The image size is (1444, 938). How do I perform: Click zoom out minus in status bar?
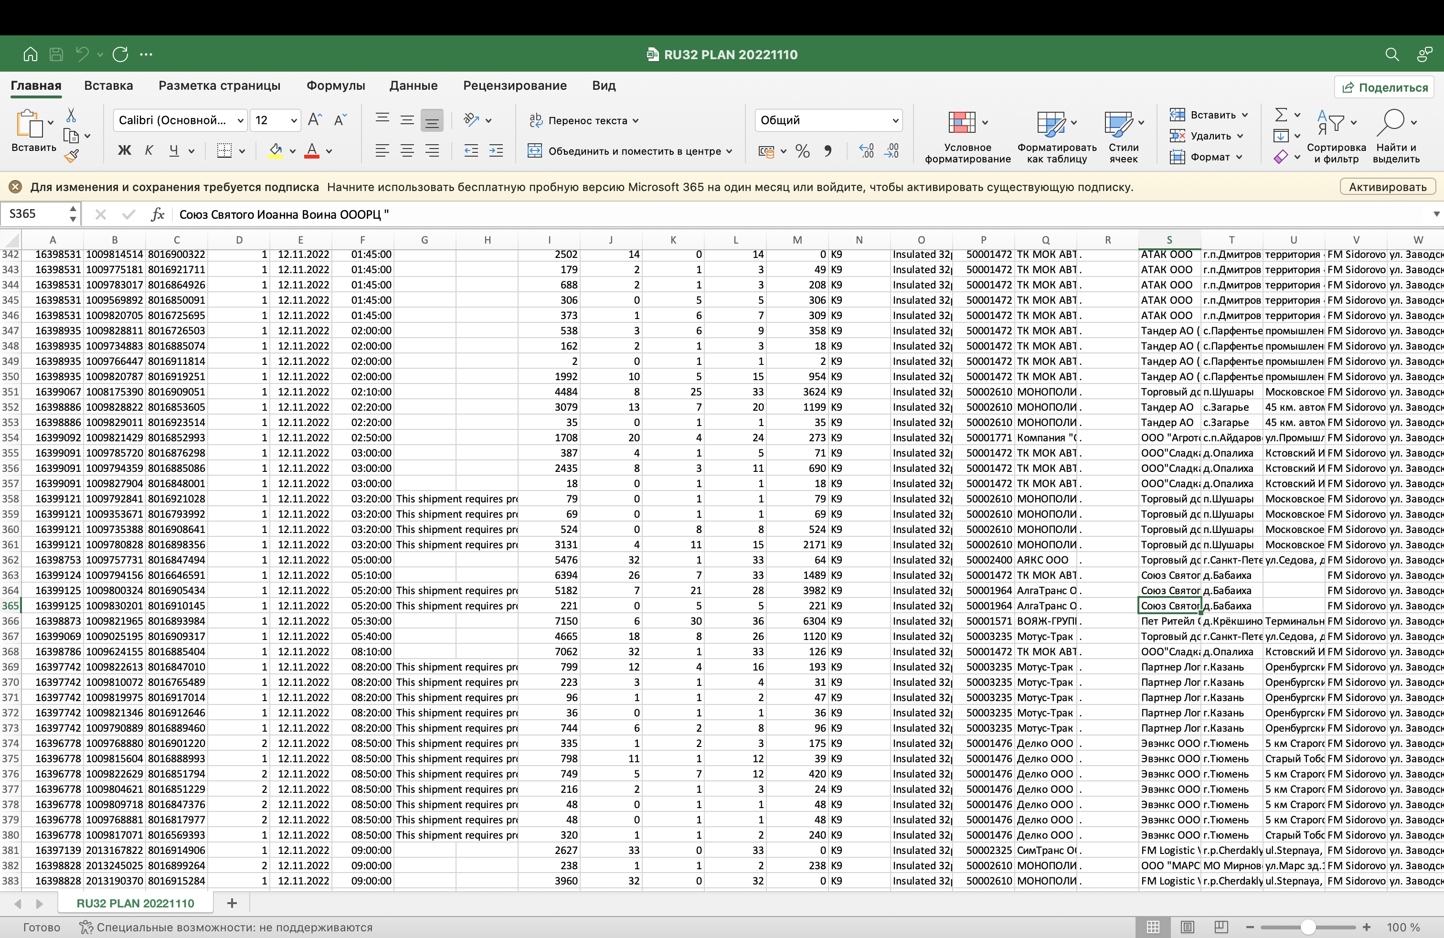1249,927
